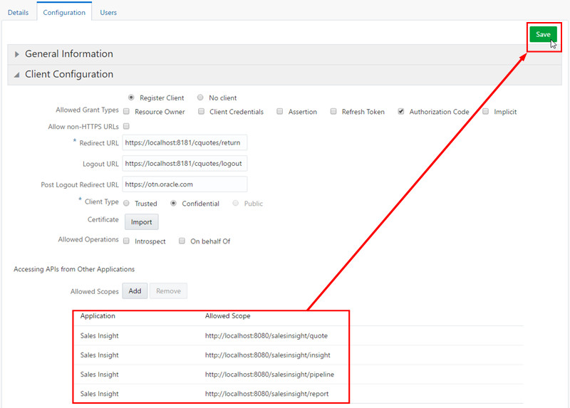This screenshot has width=570, height=408.
Task: Click Sales Insight in the report row
Action: click(x=99, y=394)
